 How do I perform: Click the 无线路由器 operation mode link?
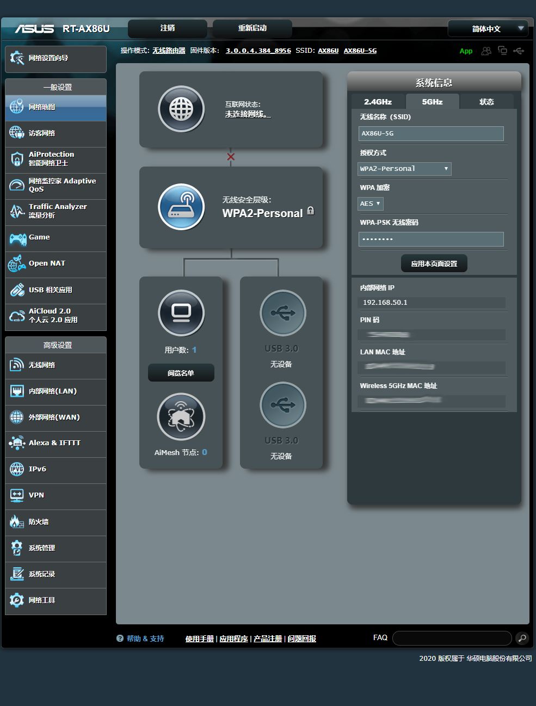pos(169,51)
